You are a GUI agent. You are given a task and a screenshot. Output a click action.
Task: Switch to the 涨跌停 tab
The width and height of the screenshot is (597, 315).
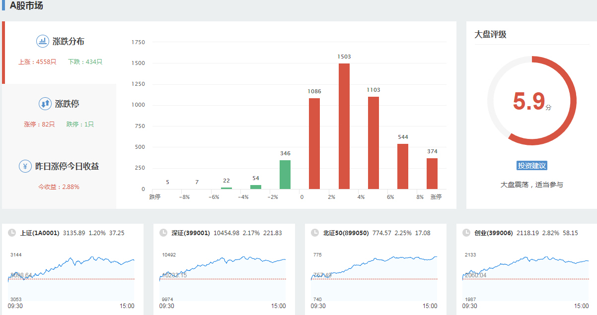click(x=67, y=104)
